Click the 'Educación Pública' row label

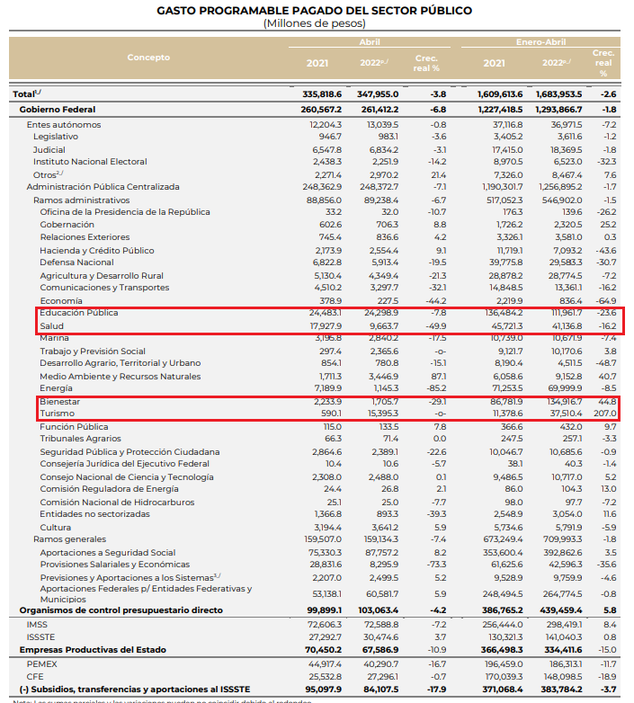(x=79, y=313)
